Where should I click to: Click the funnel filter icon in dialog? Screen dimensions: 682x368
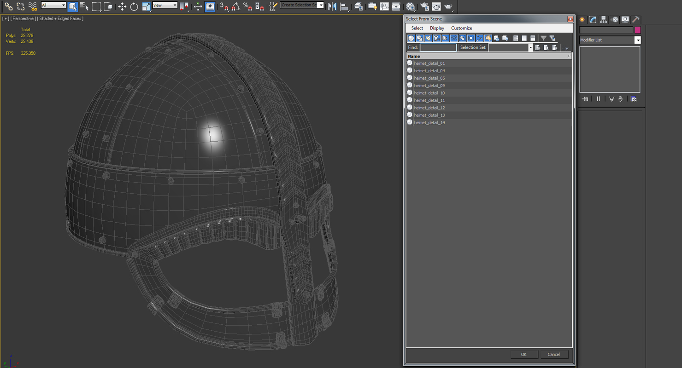543,38
